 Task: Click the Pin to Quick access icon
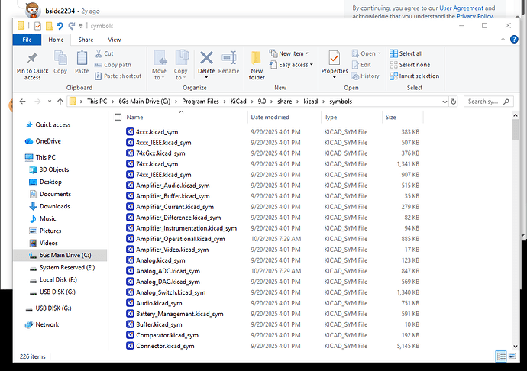[x=32, y=59]
